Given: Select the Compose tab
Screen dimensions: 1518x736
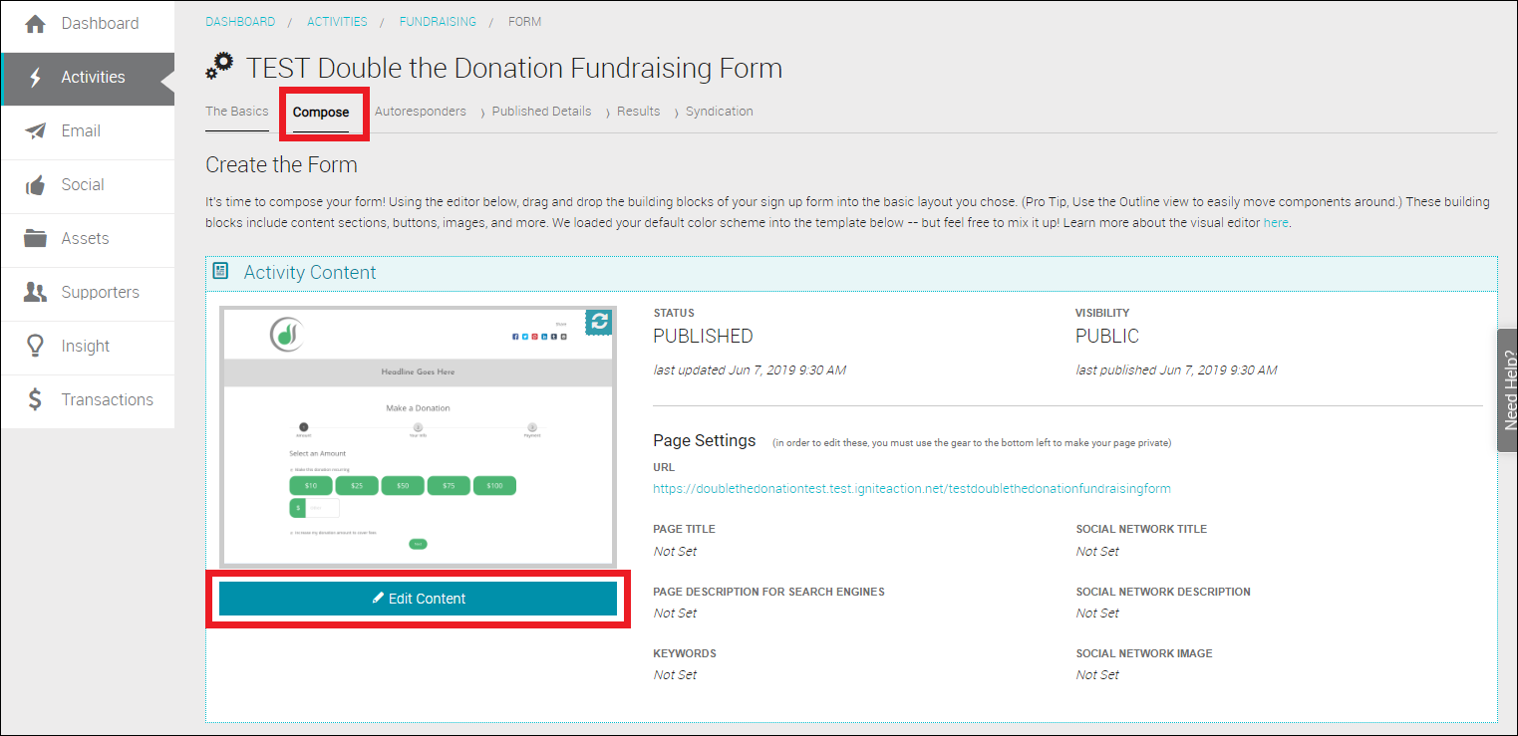Looking at the screenshot, I should pos(321,112).
